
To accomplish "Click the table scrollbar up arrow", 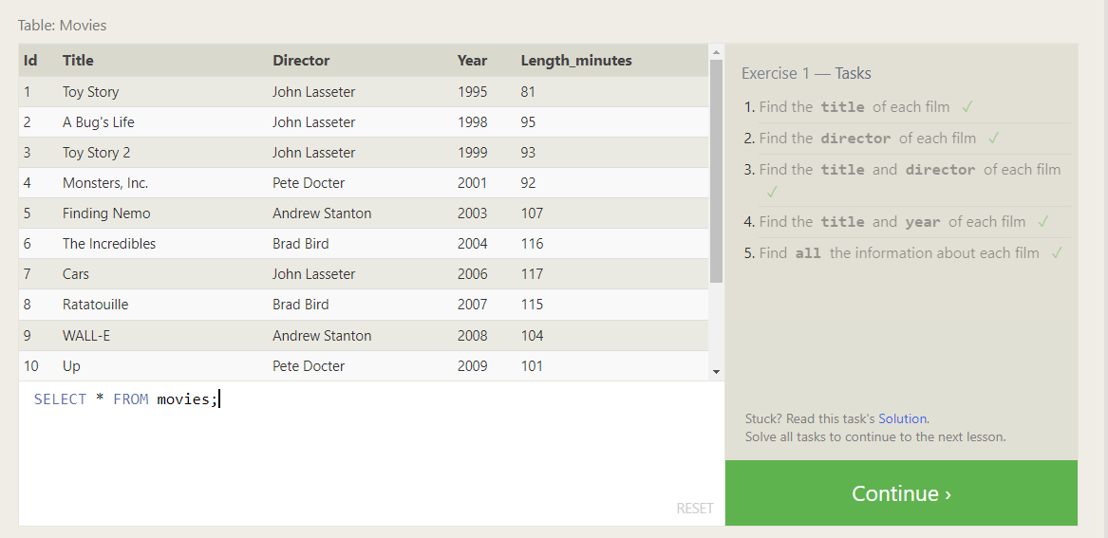I will tap(716, 51).
